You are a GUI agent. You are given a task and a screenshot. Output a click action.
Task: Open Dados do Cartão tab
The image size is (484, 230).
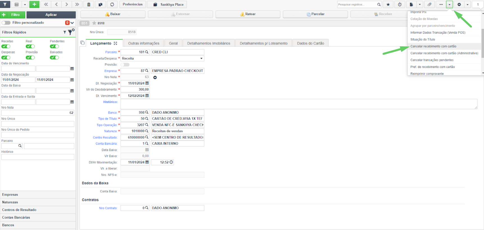(311, 43)
